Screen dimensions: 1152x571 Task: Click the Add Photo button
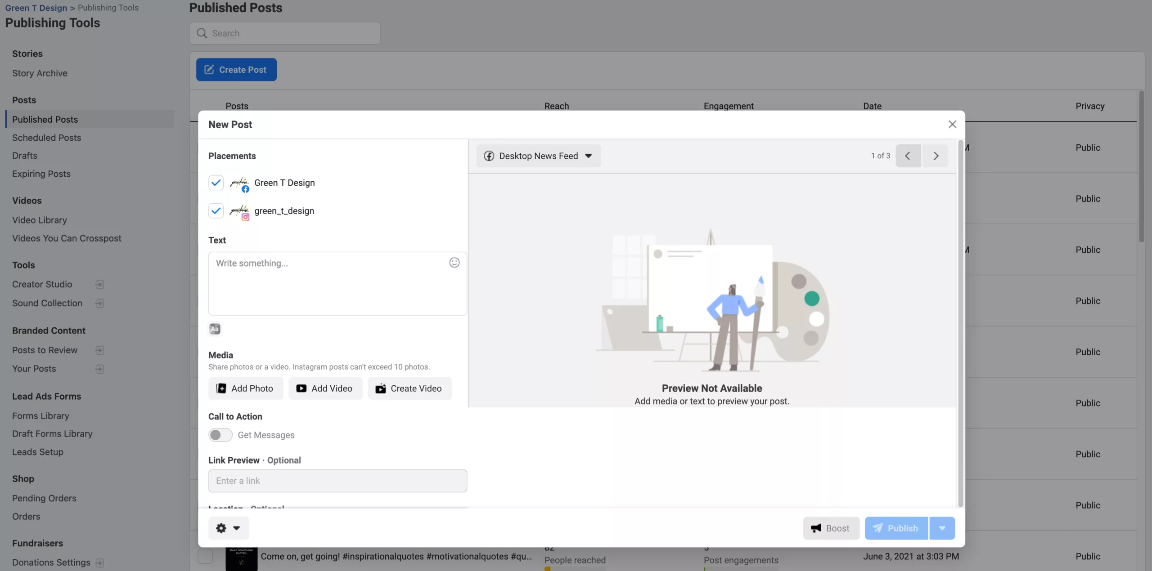point(246,388)
